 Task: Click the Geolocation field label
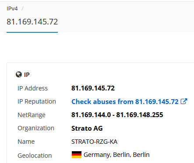[35, 156]
